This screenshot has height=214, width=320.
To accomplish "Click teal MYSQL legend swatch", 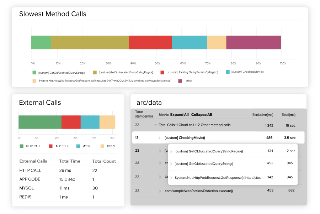I will [78, 146].
